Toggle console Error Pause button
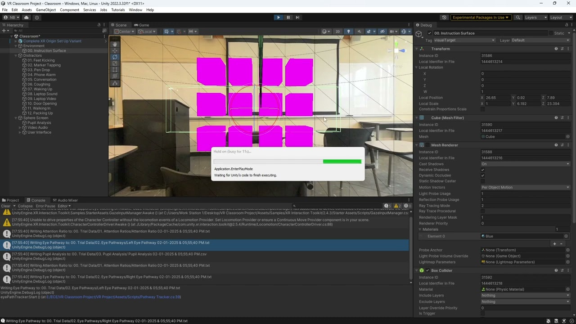The width and height of the screenshot is (576, 324). pyautogui.click(x=45, y=206)
